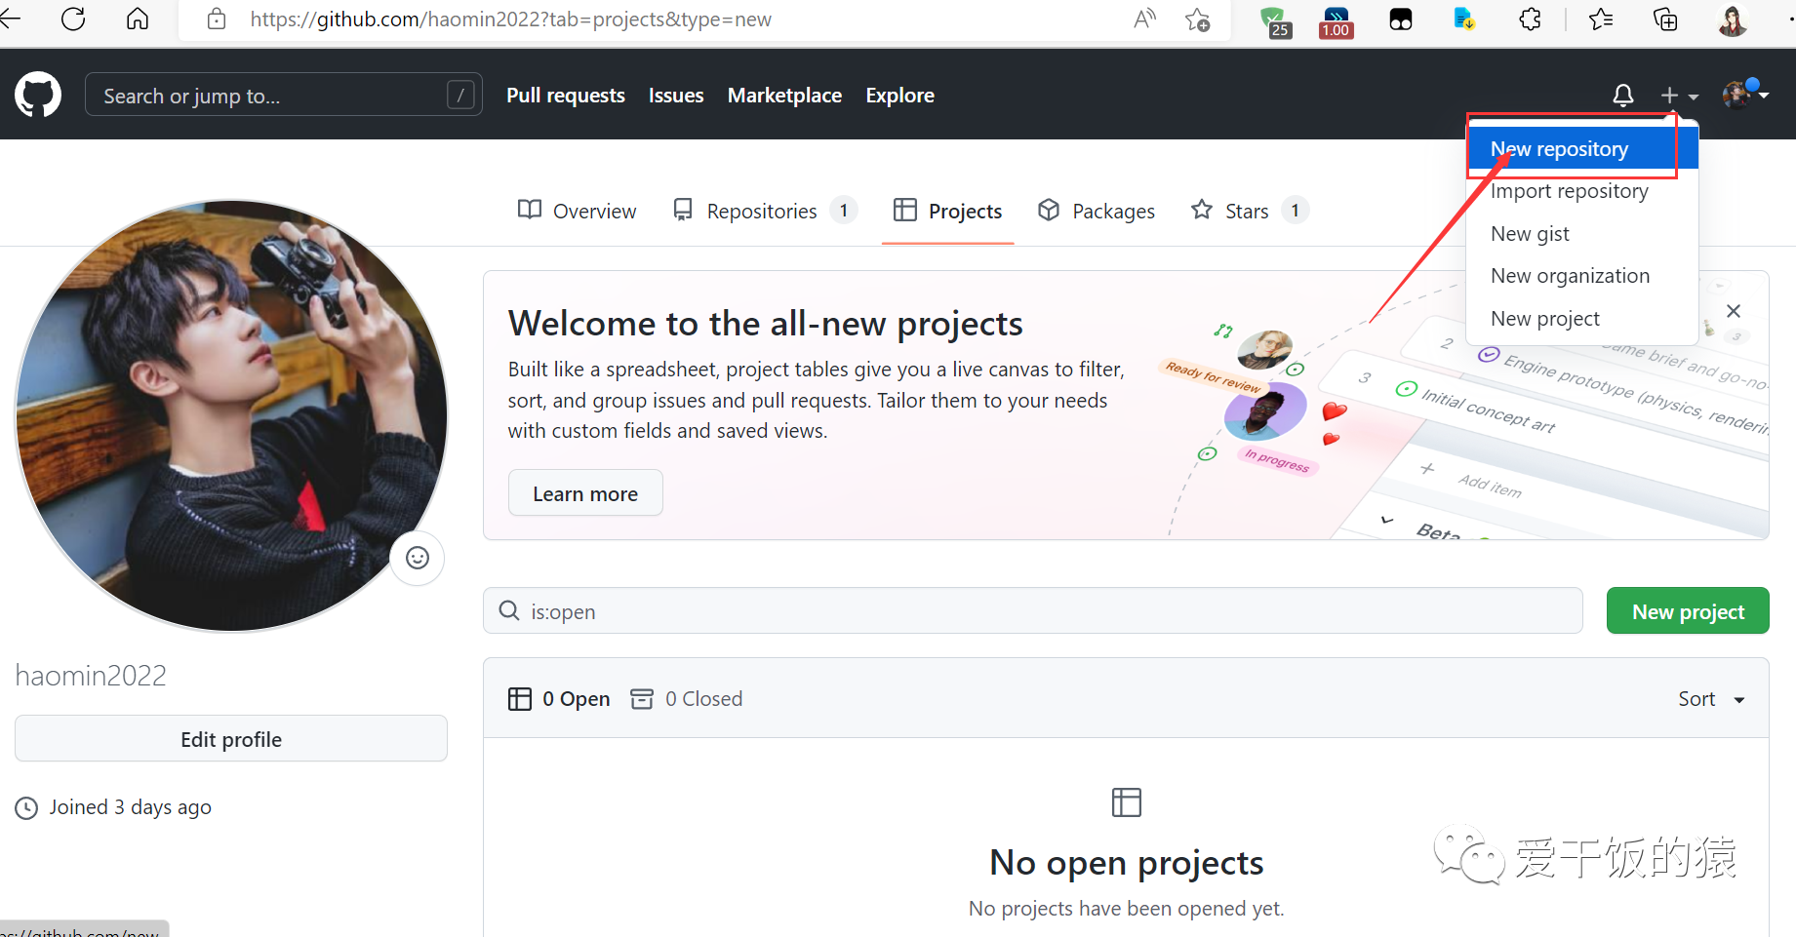Open the extension showing 1.00 badge

[x=1336, y=21]
